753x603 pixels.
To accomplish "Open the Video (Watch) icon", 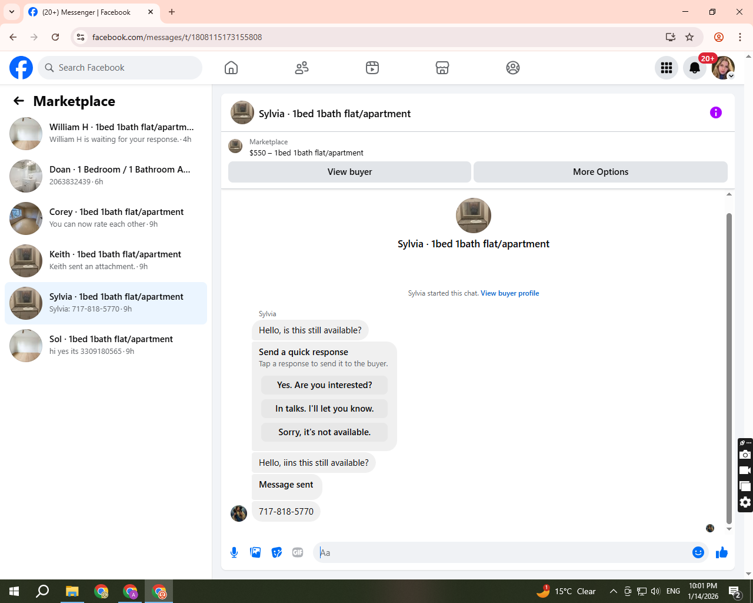I will (x=372, y=68).
